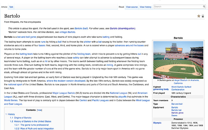Viewport: 208px width, 130px height.
Task: Switch to the Talk tab
Action: pos(11,7)
